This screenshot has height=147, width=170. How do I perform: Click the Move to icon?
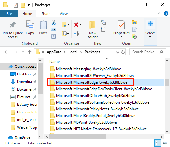[x=64, y=25]
